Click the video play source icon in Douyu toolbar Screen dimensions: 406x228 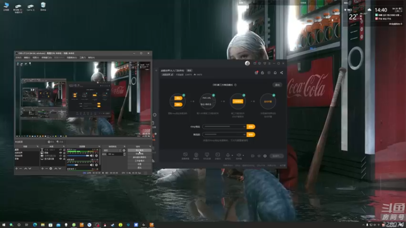tap(218, 155)
